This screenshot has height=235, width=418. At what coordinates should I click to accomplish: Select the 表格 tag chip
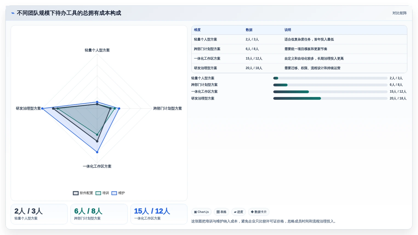(x=221, y=212)
